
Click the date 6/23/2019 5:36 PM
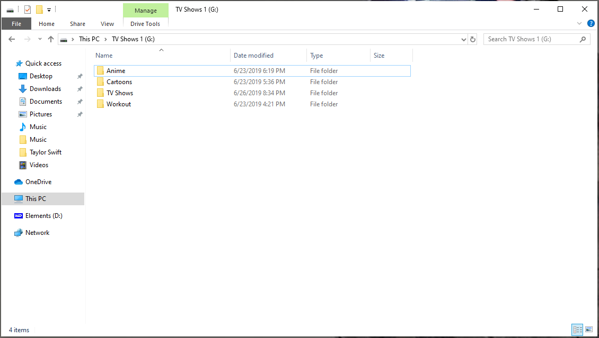[x=259, y=81]
